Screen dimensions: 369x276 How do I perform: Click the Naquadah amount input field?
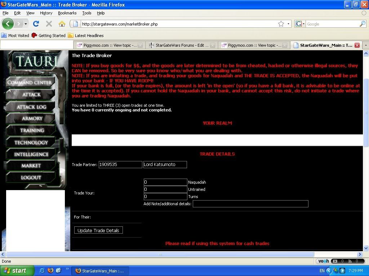tap(165, 182)
